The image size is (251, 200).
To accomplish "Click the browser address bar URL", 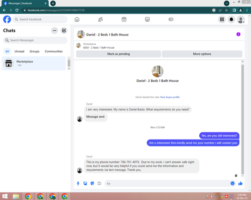I will click(56, 10).
